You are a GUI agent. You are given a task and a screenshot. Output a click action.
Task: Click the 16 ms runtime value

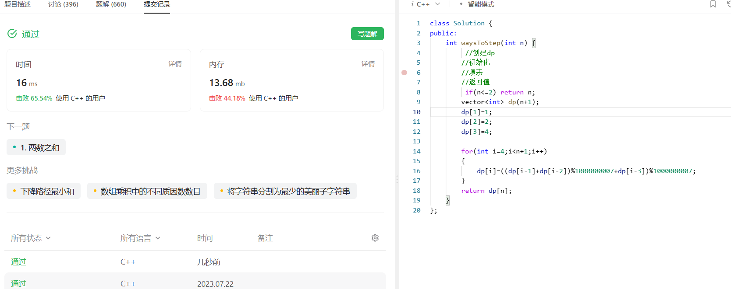27,83
